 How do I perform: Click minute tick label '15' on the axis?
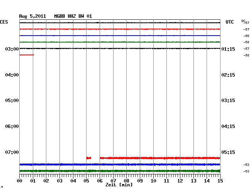[x=220, y=181]
